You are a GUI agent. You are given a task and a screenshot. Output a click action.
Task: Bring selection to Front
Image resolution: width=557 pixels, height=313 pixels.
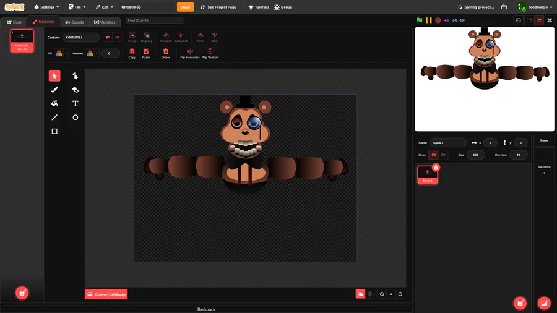(x=201, y=37)
